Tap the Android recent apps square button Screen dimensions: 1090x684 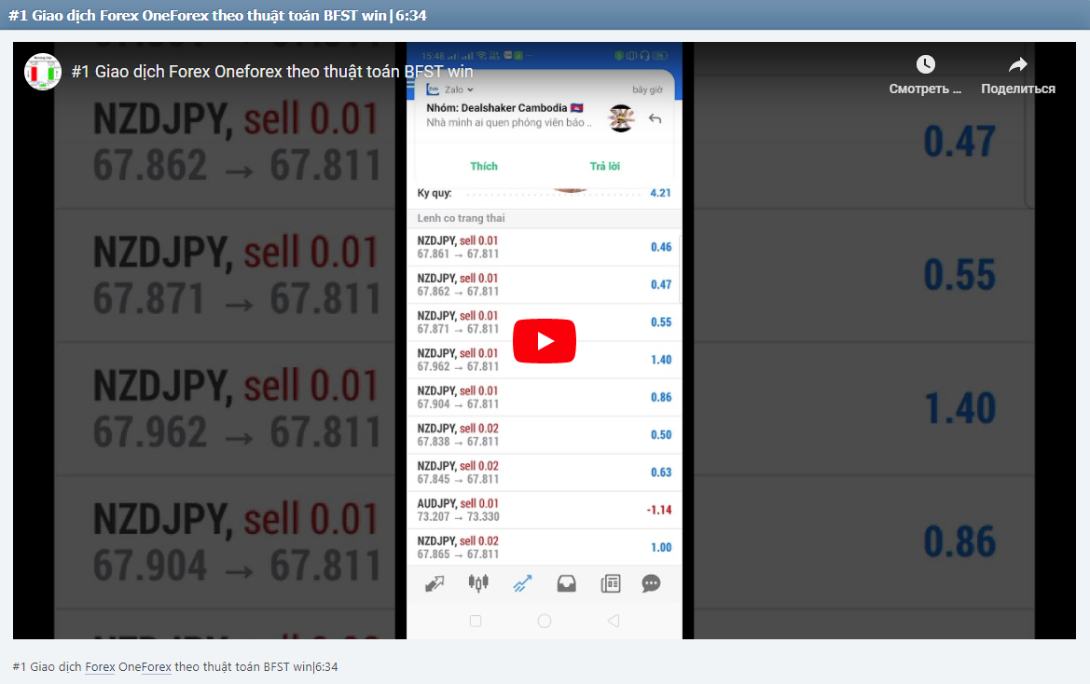point(476,620)
